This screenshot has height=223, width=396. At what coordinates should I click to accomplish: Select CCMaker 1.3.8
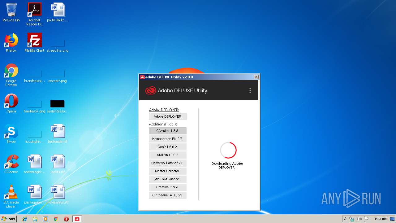167,131
